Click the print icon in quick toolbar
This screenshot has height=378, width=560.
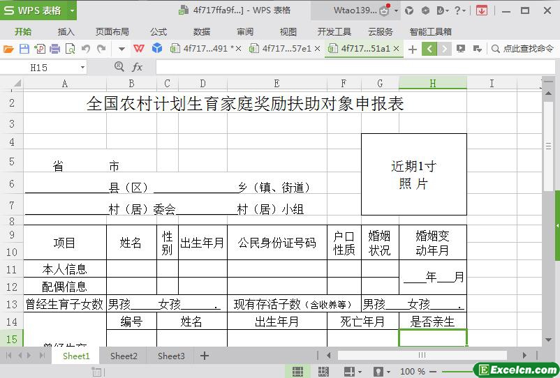(54, 49)
